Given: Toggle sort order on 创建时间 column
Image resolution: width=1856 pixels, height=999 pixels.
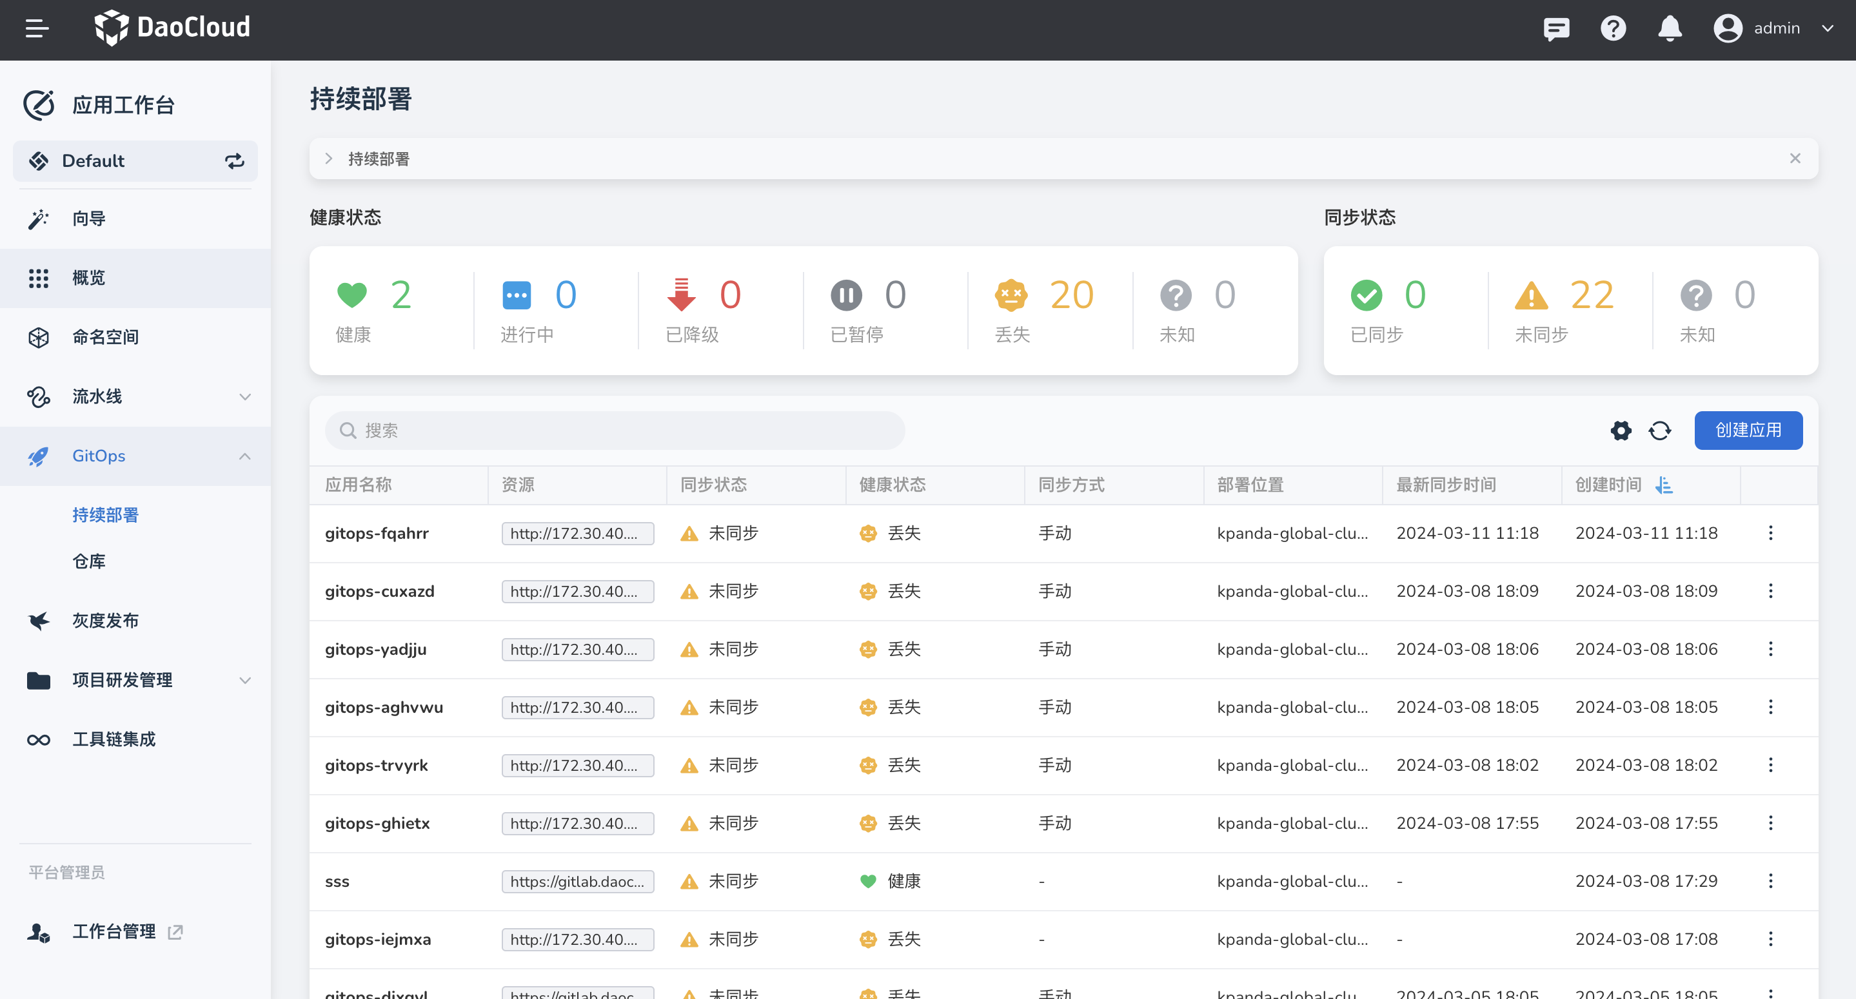Looking at the screenshot, I should pos(1664,485).
